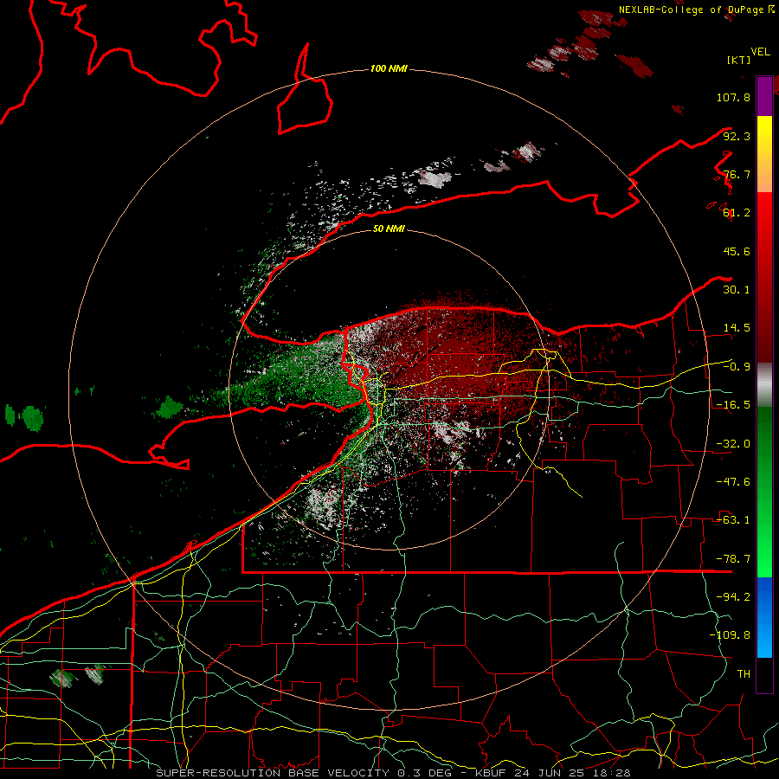
Task: Pick the blue segment of the velocity color bar
Action: click(x=764, y=617)
